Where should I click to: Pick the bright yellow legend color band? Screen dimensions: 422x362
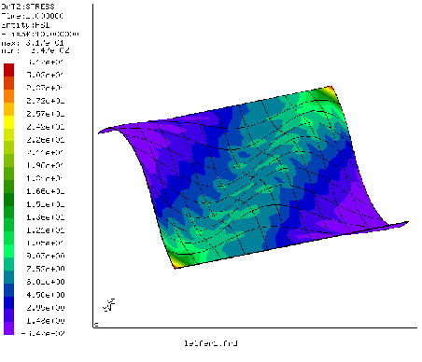tap(8, 122)
